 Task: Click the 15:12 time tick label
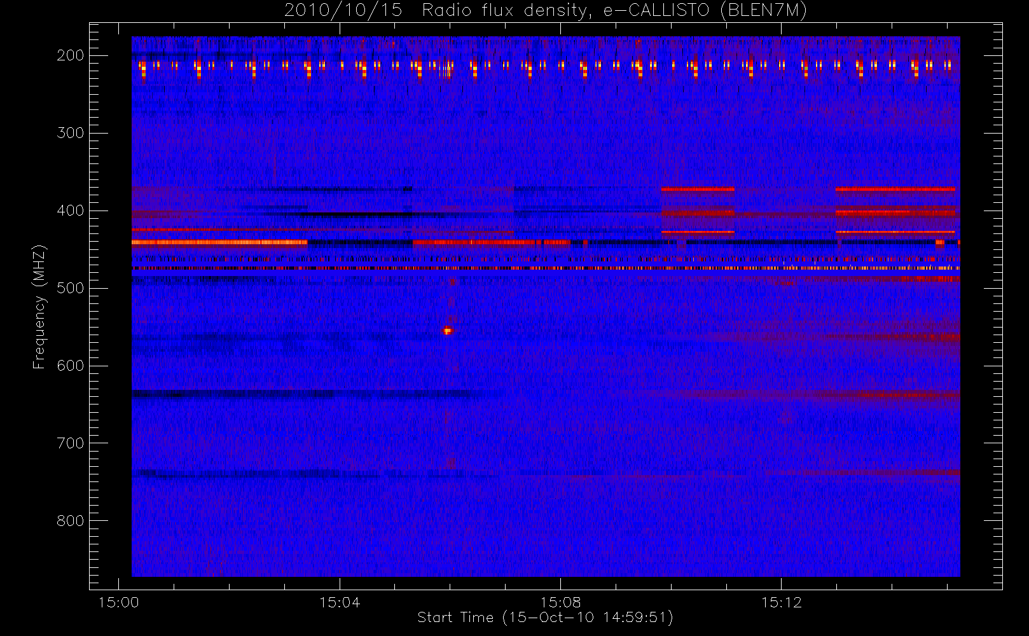782,602
